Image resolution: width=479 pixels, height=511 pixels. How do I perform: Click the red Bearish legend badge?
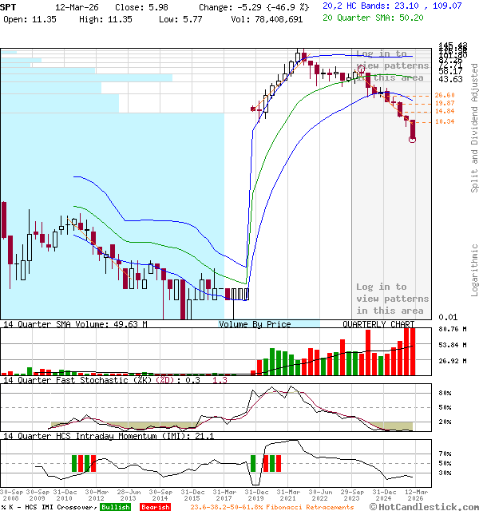pyautogui.click(x=155, y=507)
